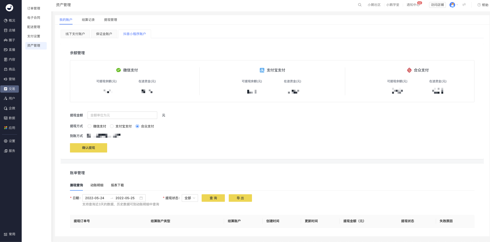This screenshot has width=490, height=242.
Task: Open 抖音小程序账户 sub-tab
Action: point(135,34)
